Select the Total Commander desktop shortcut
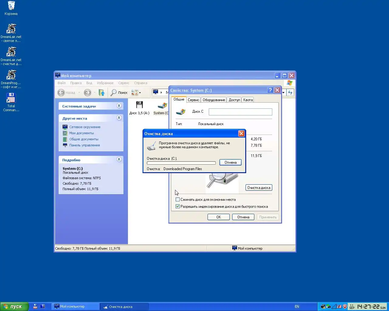The image size is (389, 311). [x=11, y=102]
